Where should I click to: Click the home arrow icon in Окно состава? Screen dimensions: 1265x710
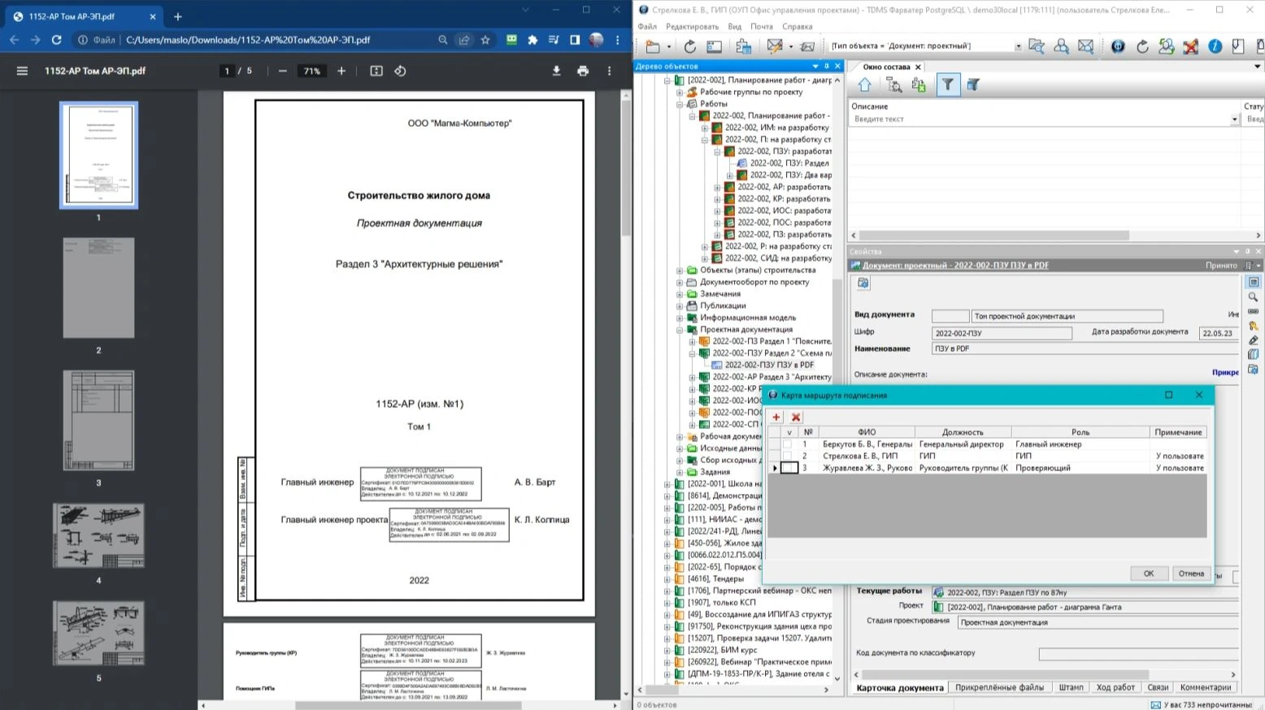click(x=865, y=84)
